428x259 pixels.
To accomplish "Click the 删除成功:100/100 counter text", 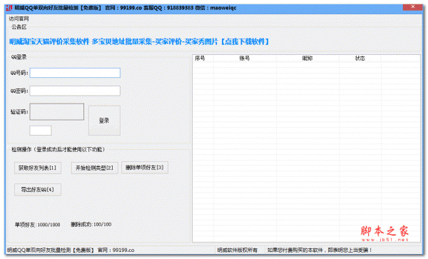I will (91, 225).
